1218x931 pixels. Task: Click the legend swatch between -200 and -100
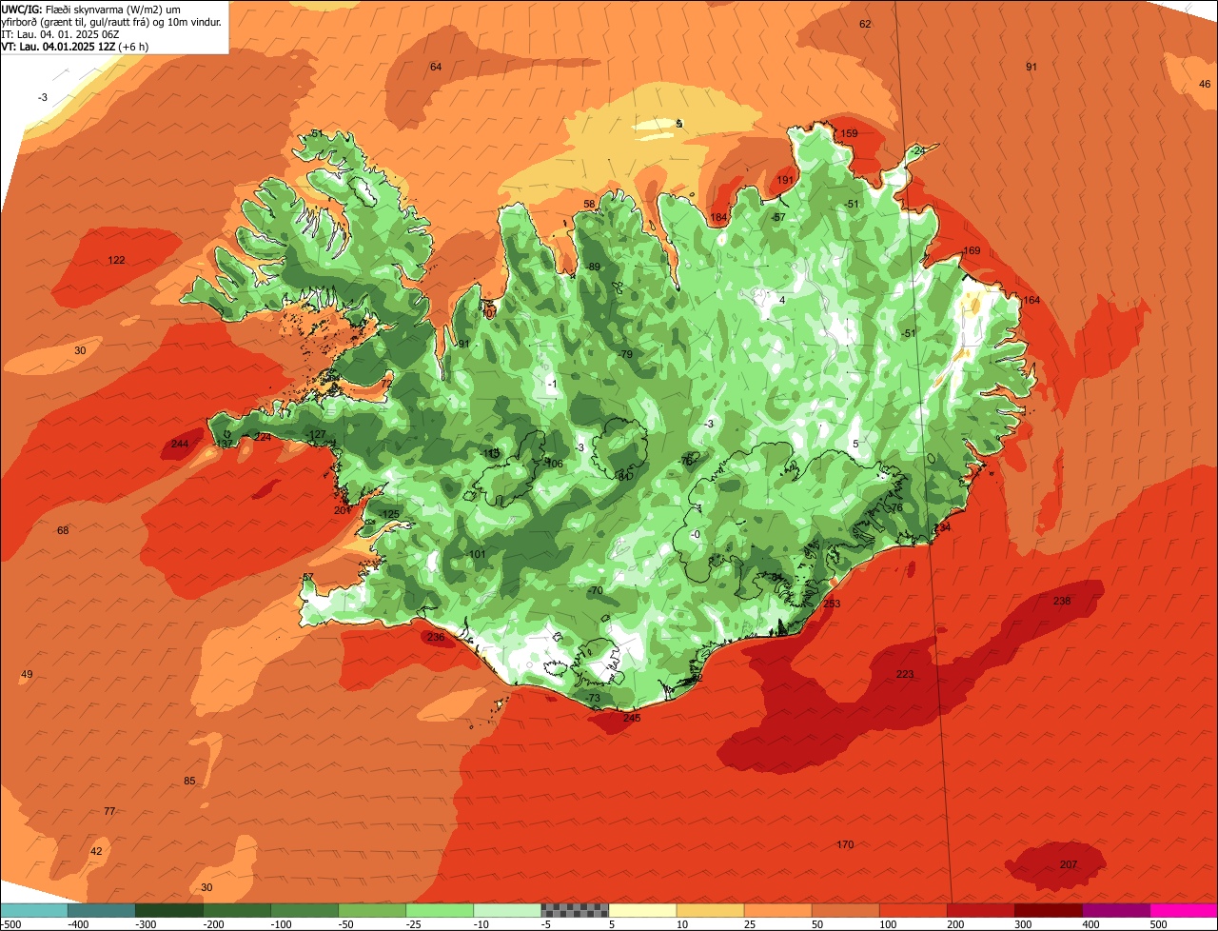237,910
